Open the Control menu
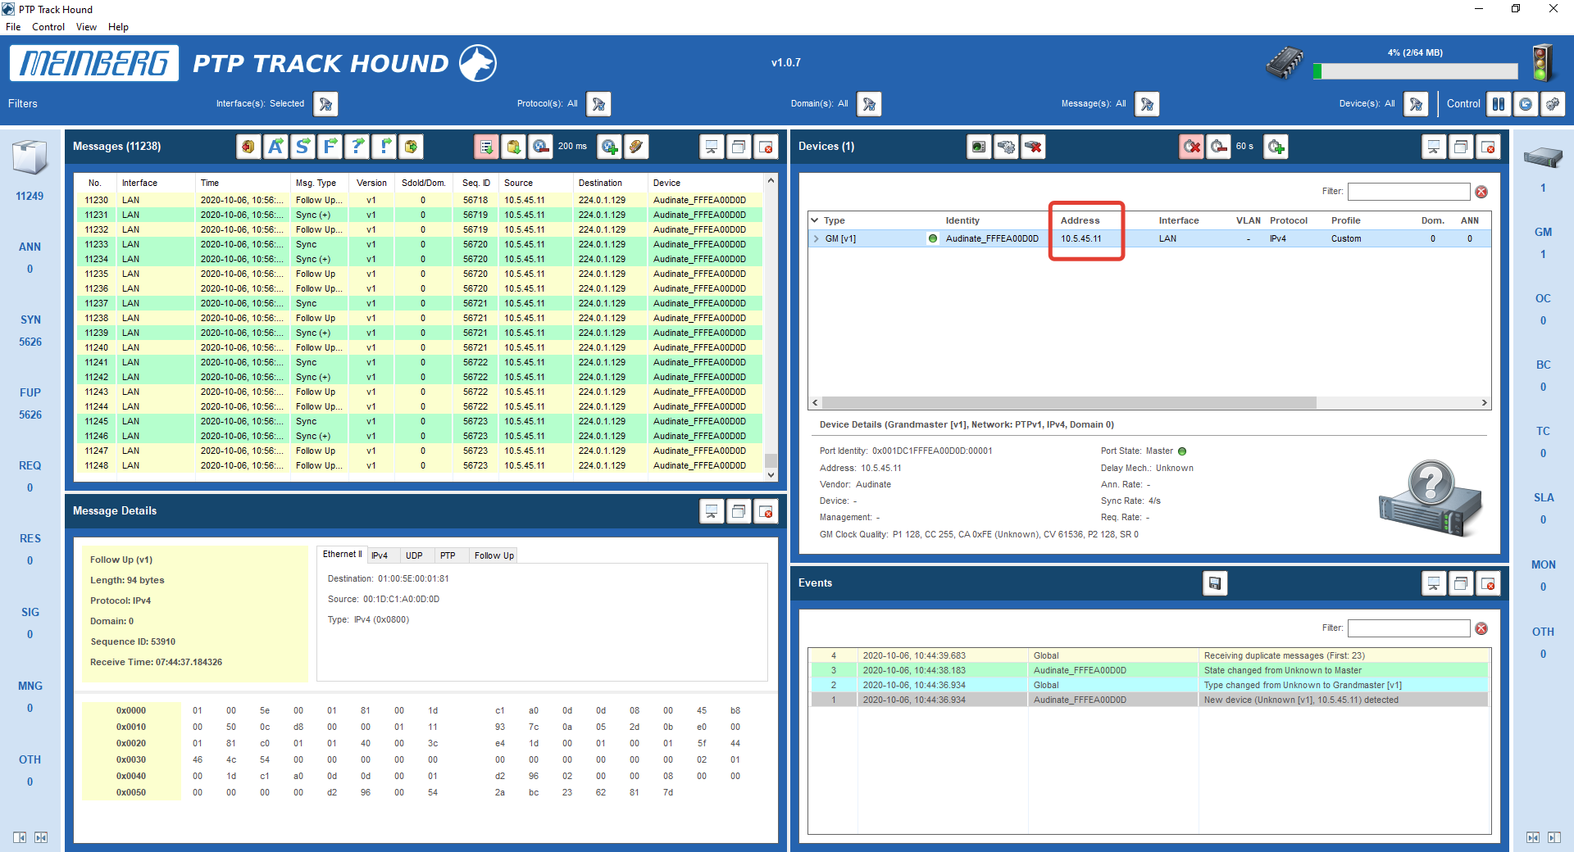Viewport: 1574px width, 852px height. coord(48,27)
